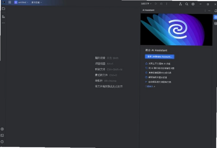Click the 项目视图 Alt+1 hint
This screenshot has width=217, height=148.
(104, 64)
